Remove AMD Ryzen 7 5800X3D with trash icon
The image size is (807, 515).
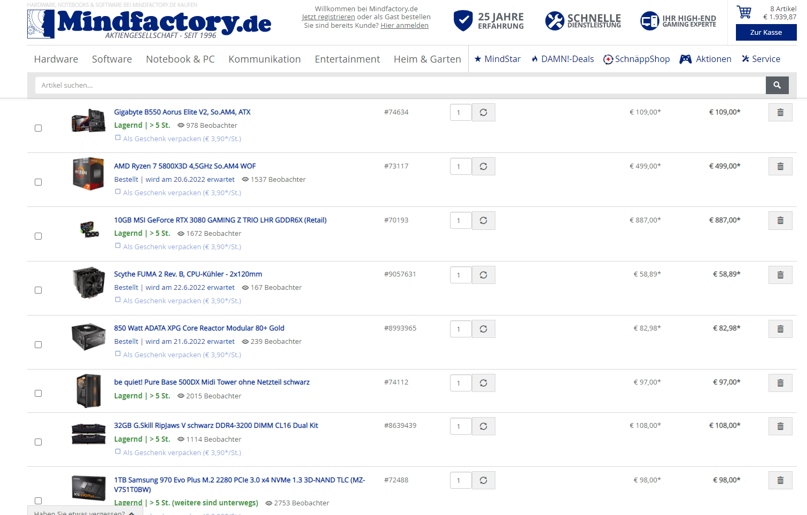(780, 166)
